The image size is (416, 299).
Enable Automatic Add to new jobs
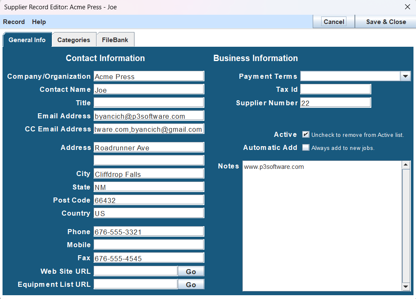coord(306,147)
